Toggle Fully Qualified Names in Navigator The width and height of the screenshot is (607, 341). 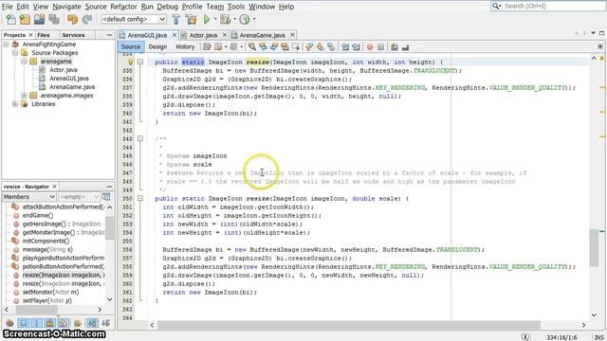click(78, 323)
